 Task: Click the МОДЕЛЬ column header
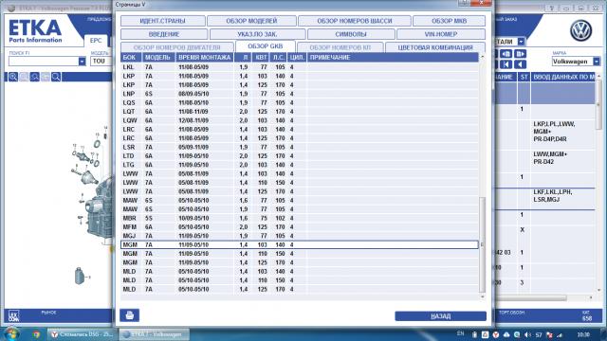click(x=158, y=57)
